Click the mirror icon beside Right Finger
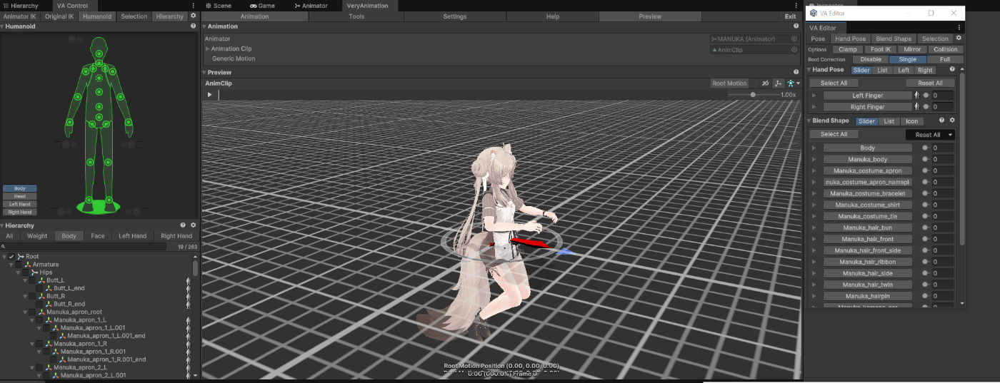The width and height of the screenshot is (1000, 383). point(916,107)
